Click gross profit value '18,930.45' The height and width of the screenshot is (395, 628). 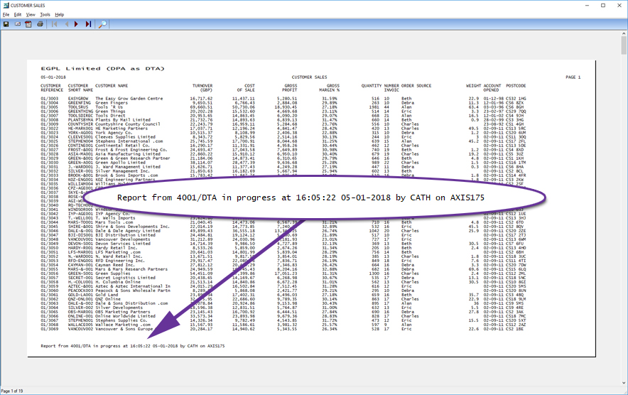click(x=286, y=107)
